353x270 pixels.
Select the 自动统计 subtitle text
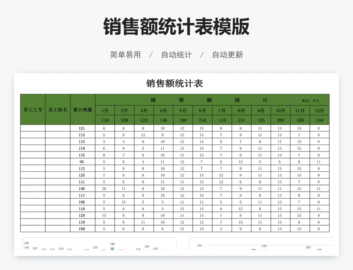[x=176, y=55]
